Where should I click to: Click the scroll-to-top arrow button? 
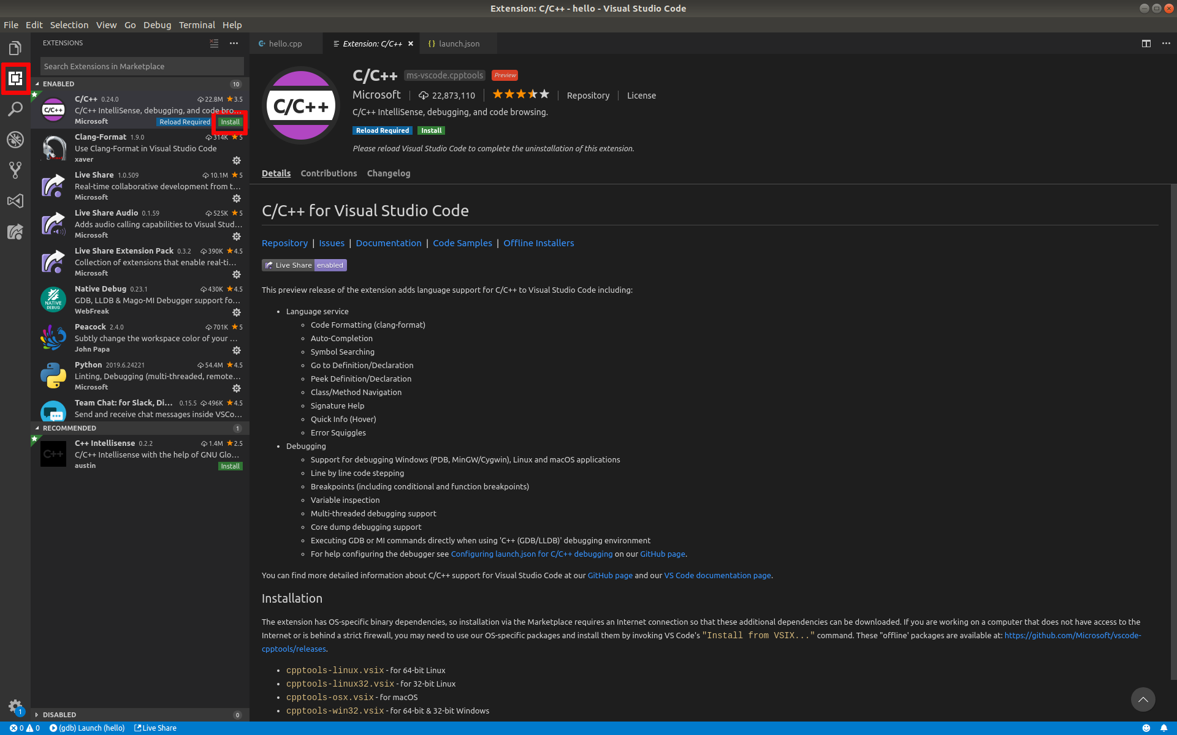(x=1143, y=699)
